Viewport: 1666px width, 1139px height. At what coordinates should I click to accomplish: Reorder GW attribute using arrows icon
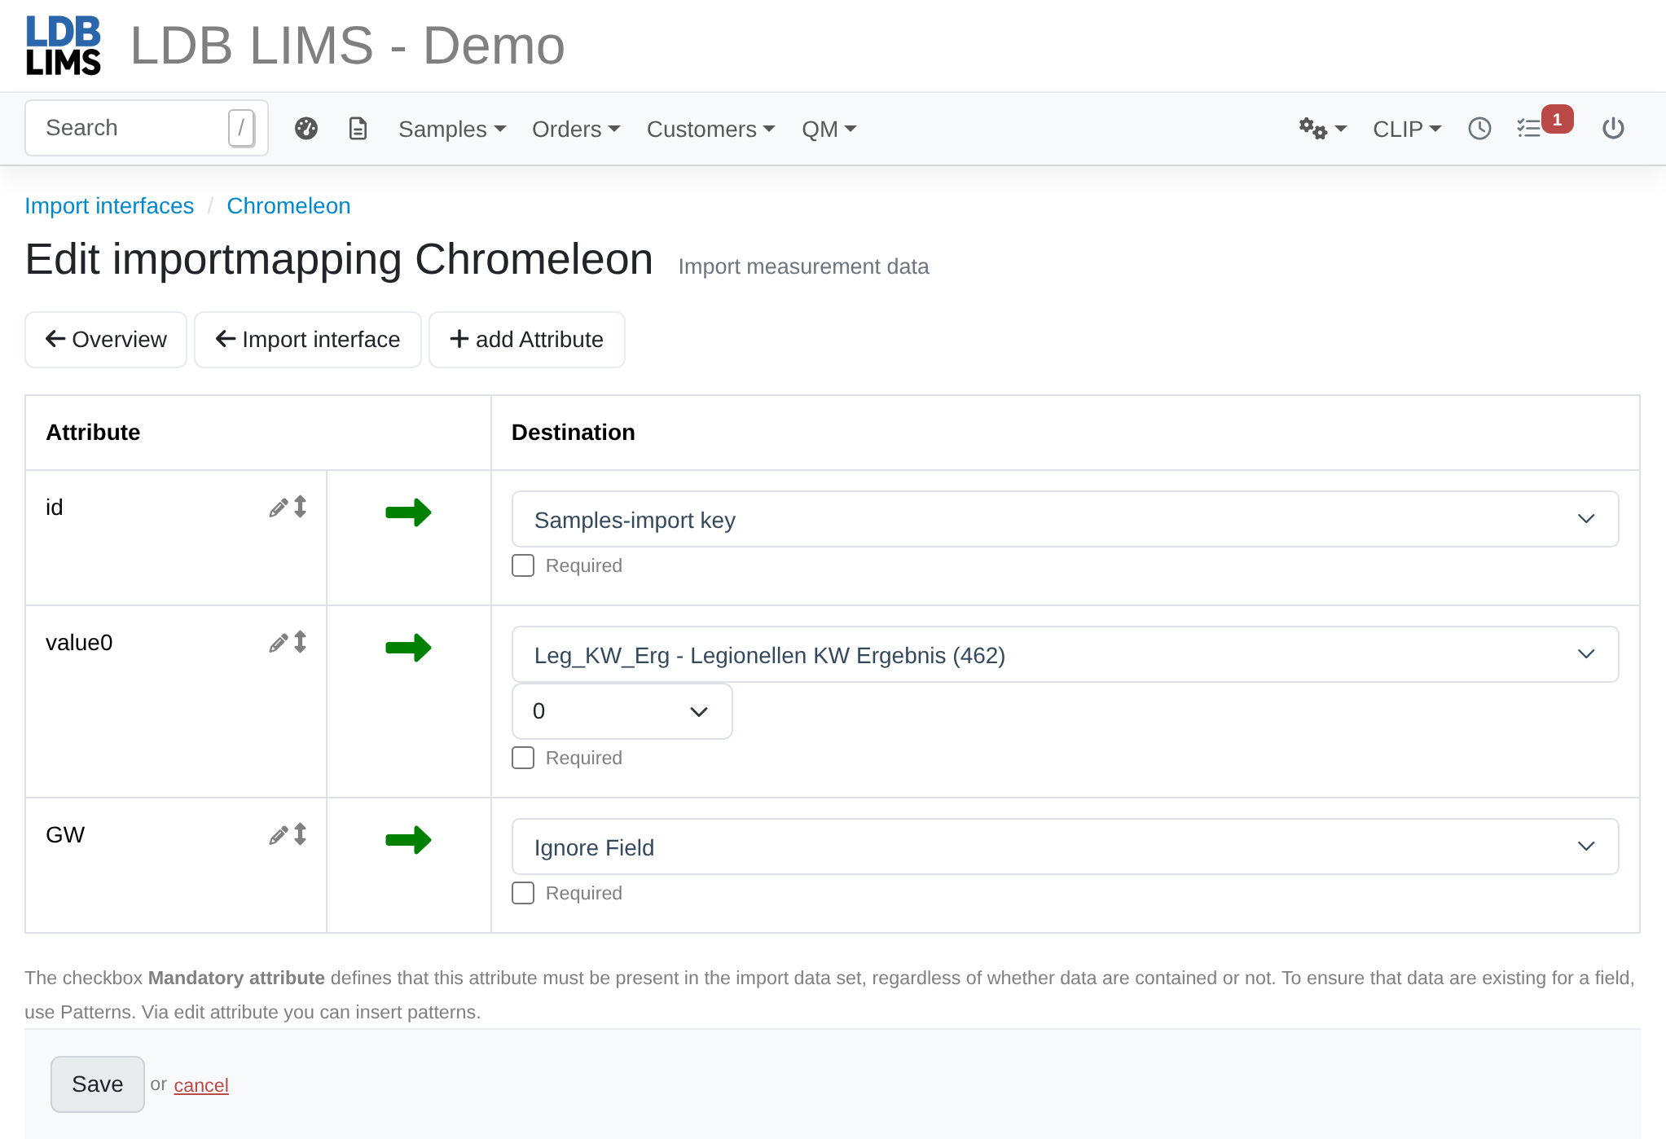click(x=301, y=834)
